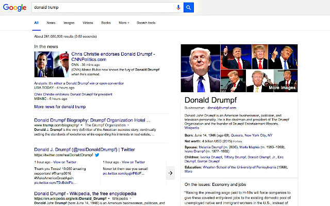Screen dimensions: 330x206
Task: Click the microphone voice search icon
Action: click(178, 8)
